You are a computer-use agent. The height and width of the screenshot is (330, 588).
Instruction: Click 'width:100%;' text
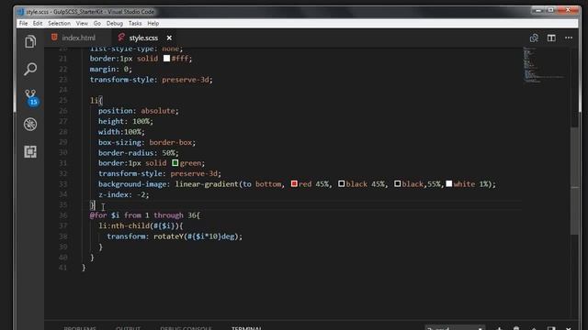121,132
